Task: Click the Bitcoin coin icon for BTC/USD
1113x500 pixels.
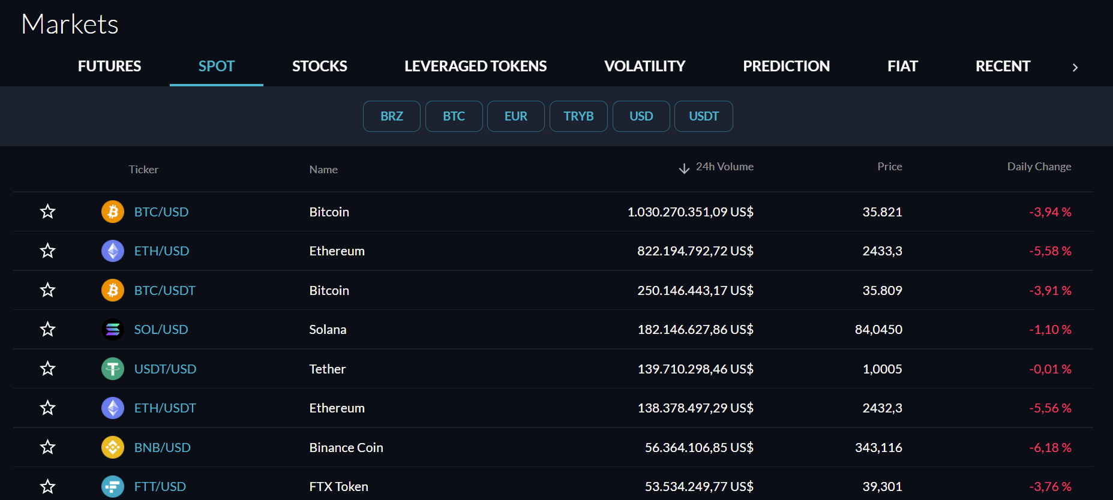Action: [112, 212]
